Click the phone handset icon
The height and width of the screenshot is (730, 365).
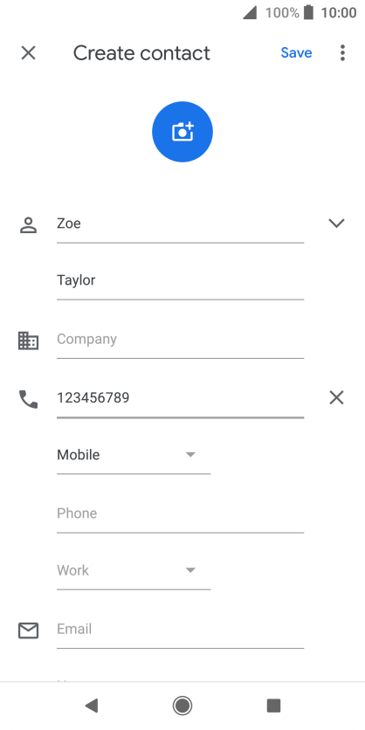29,399
